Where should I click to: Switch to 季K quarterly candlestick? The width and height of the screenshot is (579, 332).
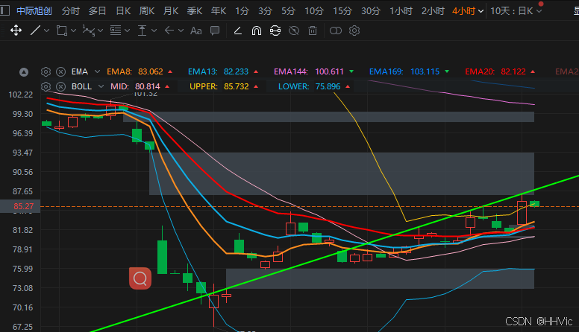pyautogui.click(x=194, y=11)
